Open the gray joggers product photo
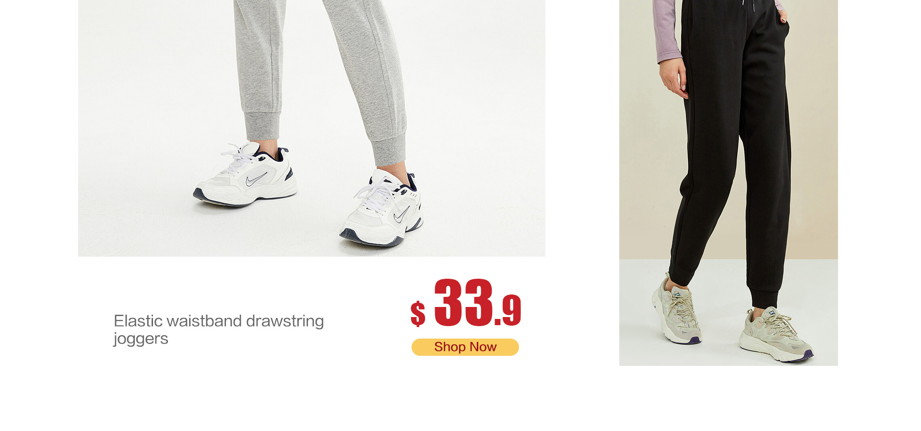This screenshot has height=431, width=921. pos(312,128)
